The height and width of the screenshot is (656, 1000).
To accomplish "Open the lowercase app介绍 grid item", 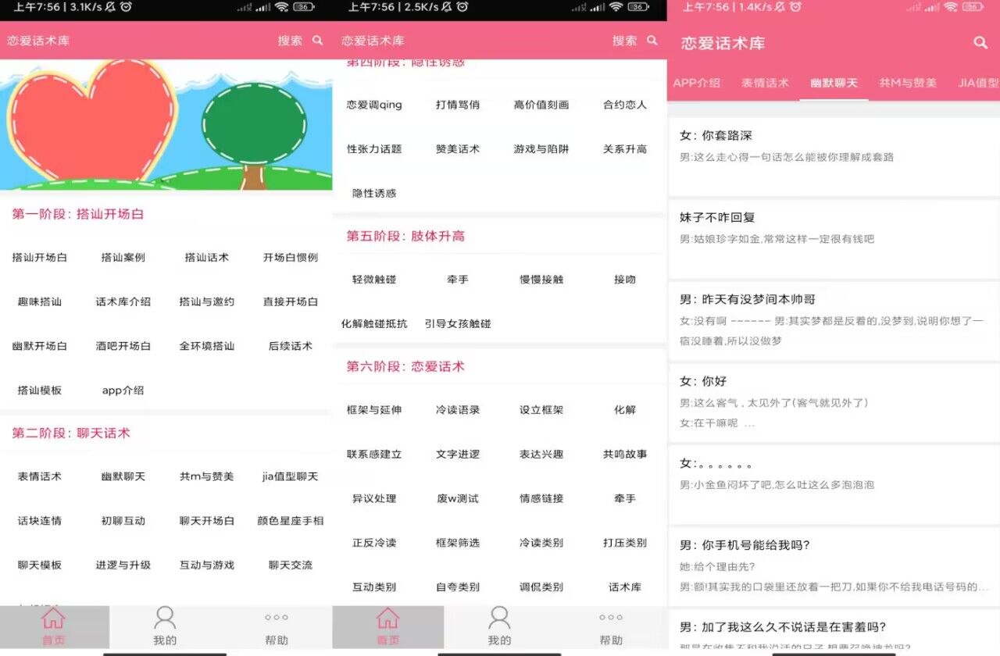I will (x=123, y=390).
